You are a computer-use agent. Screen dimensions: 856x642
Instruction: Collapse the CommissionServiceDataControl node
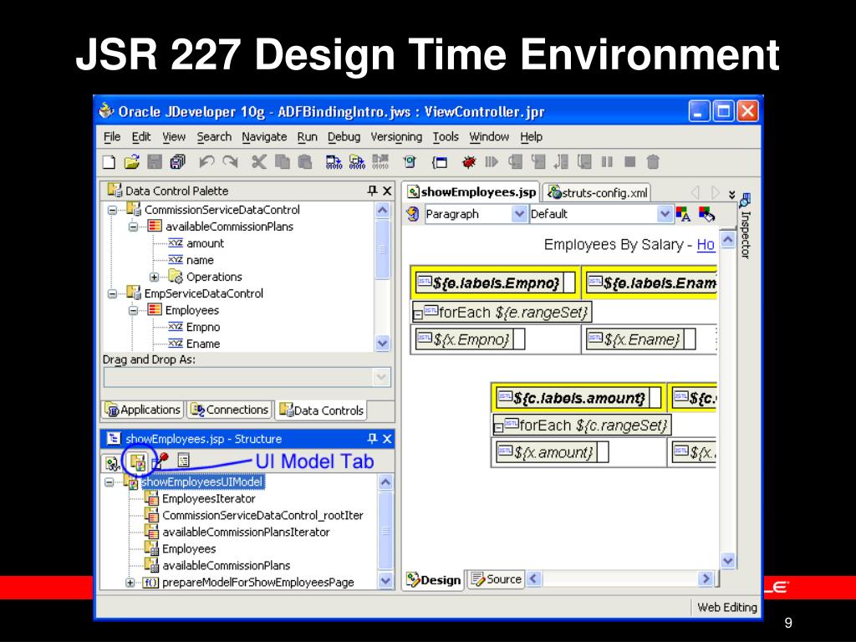pos(112,210)
